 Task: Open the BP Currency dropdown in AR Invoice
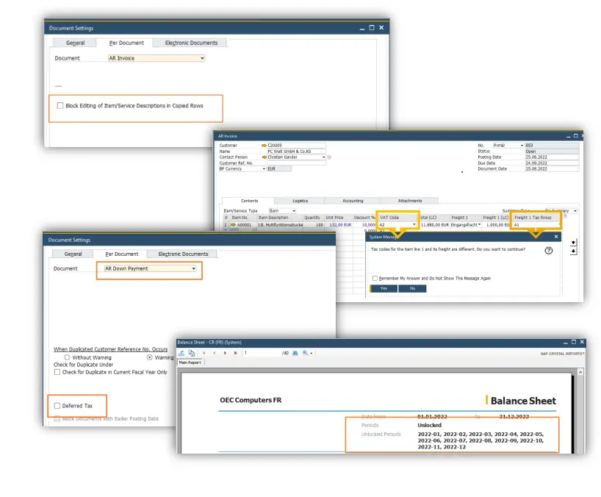click(264, 169)
